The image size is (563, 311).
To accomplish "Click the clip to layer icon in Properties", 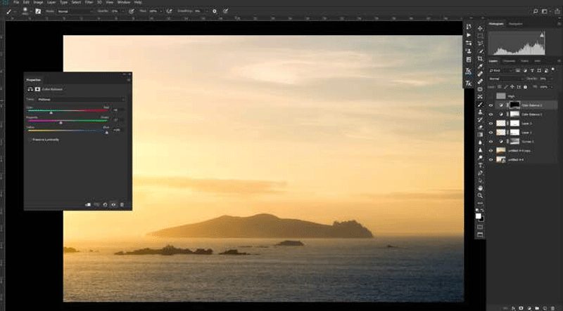I will [88, 204].
